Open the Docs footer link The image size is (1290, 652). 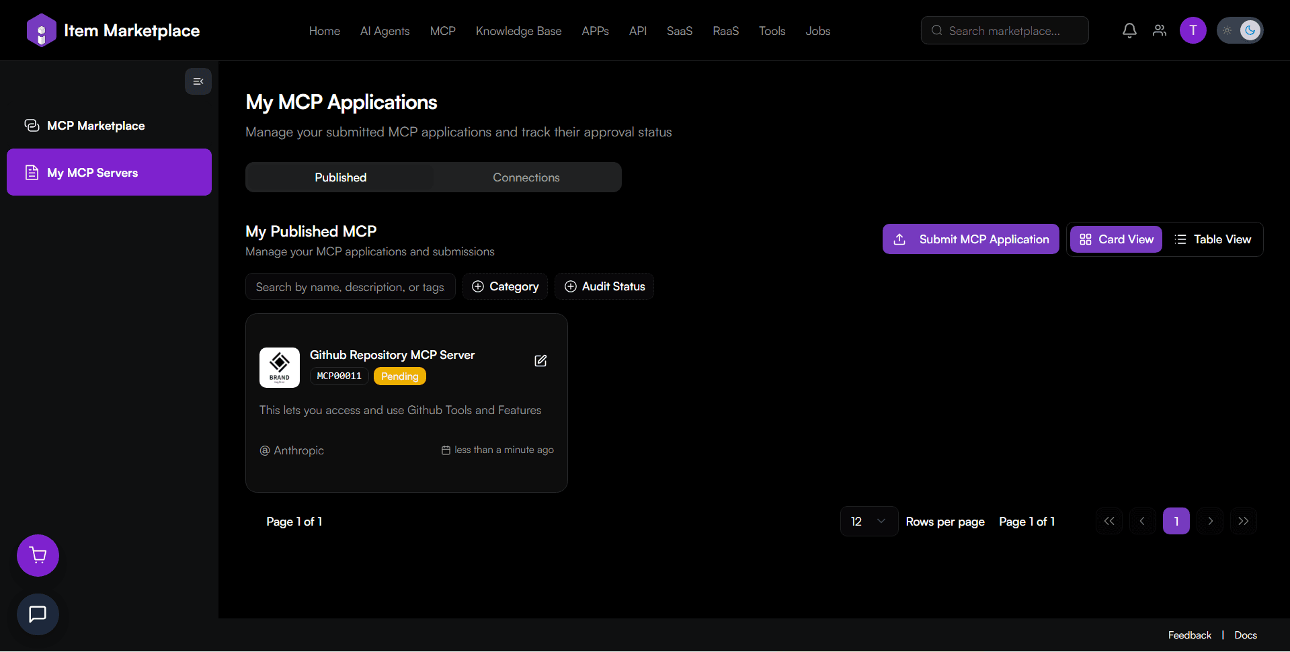(x=1245, y=635)
